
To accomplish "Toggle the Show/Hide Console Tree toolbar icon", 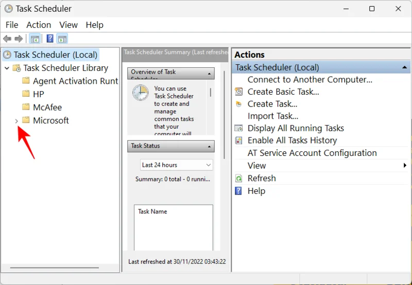I will [x=35, y=39].
